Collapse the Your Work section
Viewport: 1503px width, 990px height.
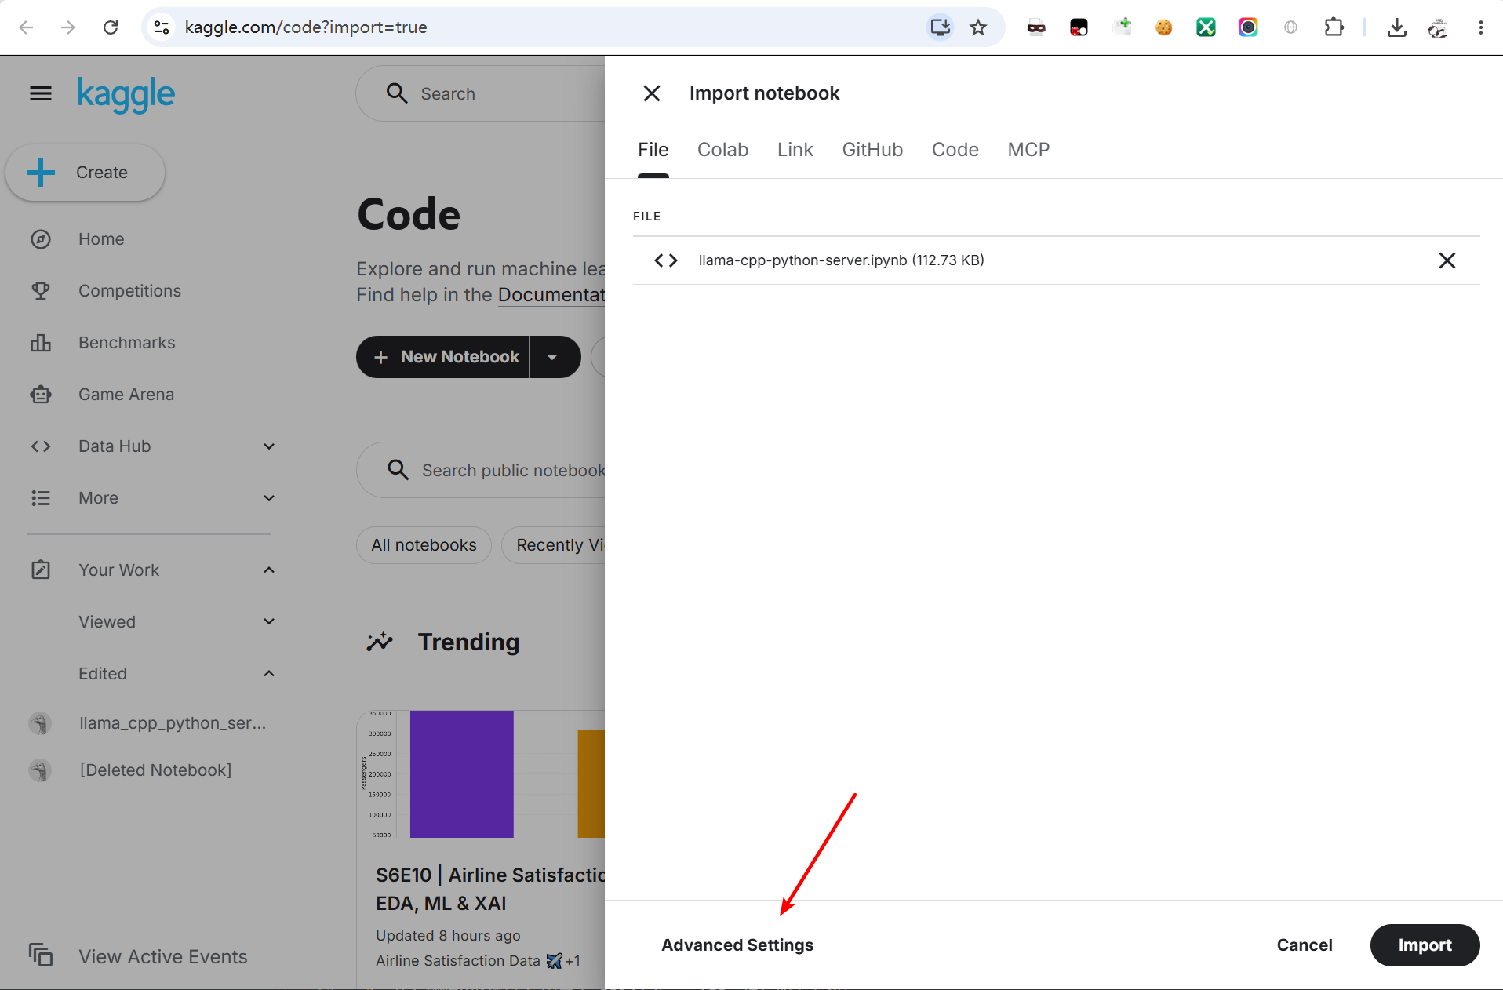[x=269, y=570]
